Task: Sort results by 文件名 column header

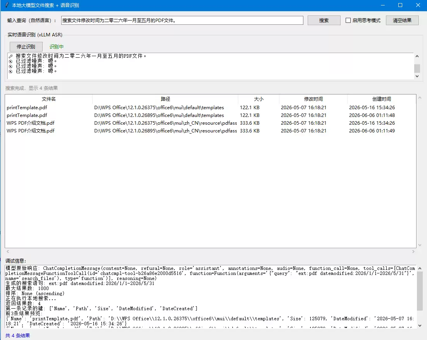Action: (x=48, y=99)
